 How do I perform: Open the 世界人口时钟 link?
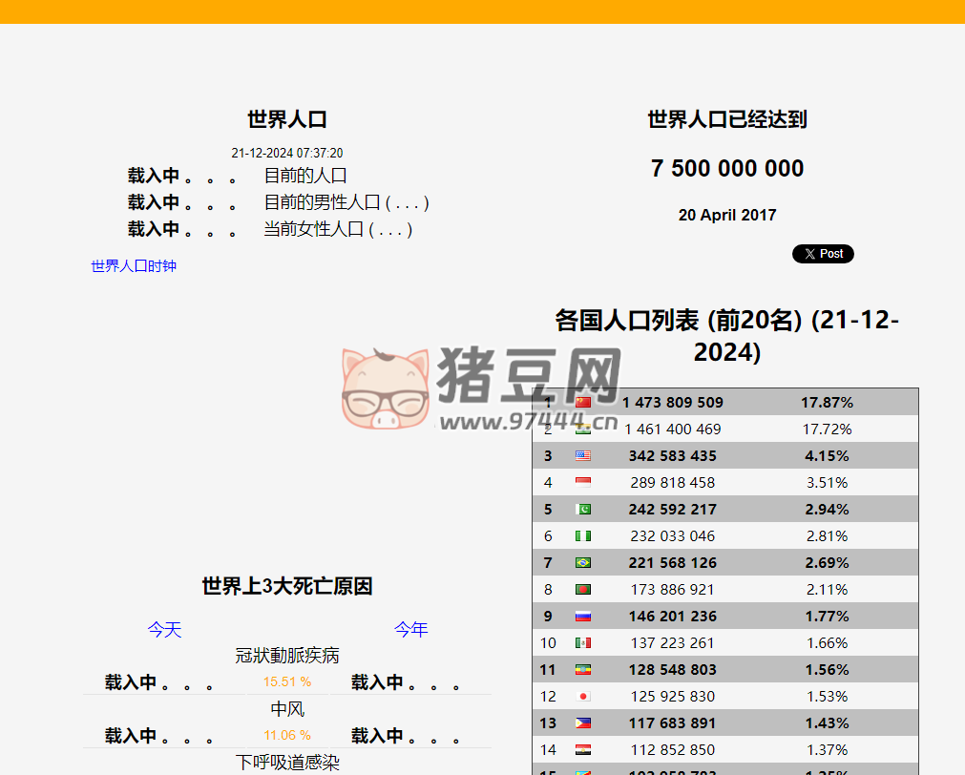[x=133, y=266]
